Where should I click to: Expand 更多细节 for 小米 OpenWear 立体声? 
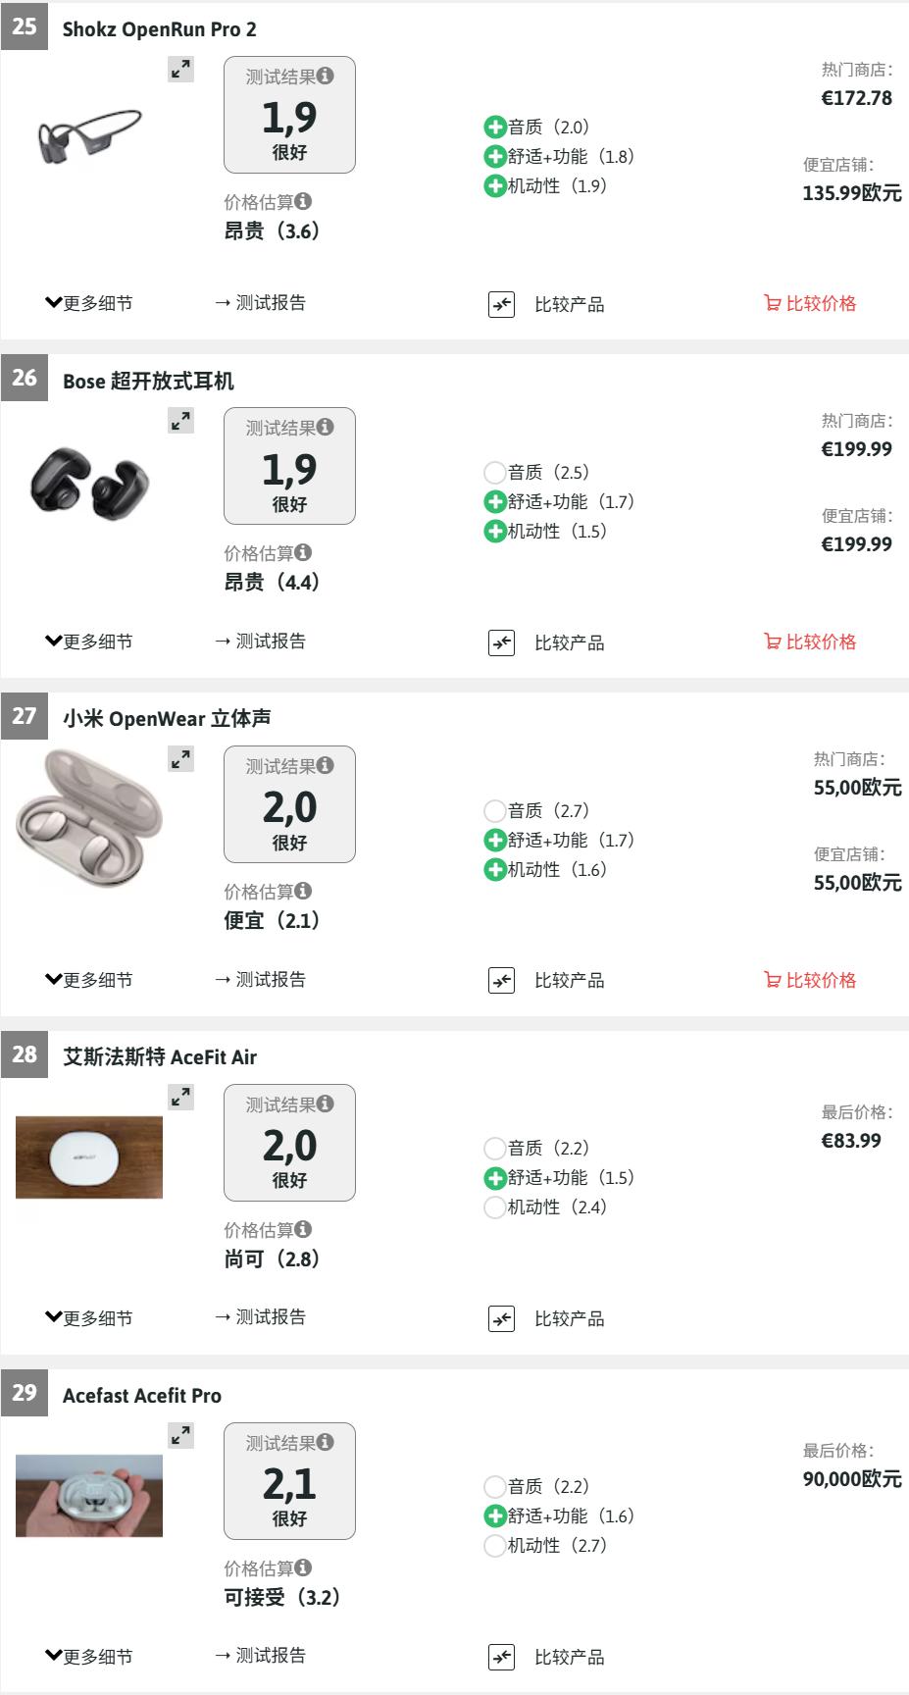click(88, 980)
